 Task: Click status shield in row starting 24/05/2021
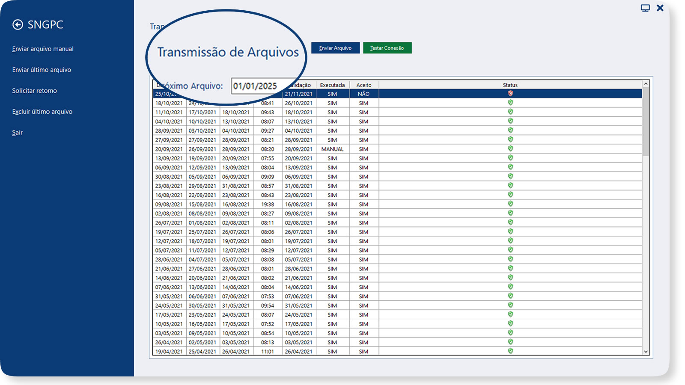coord(510,305)
